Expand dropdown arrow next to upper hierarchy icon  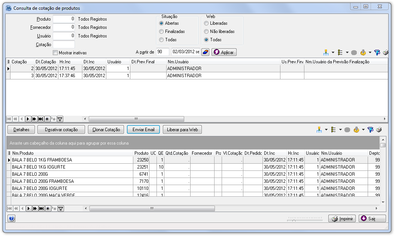pos(333,52)
